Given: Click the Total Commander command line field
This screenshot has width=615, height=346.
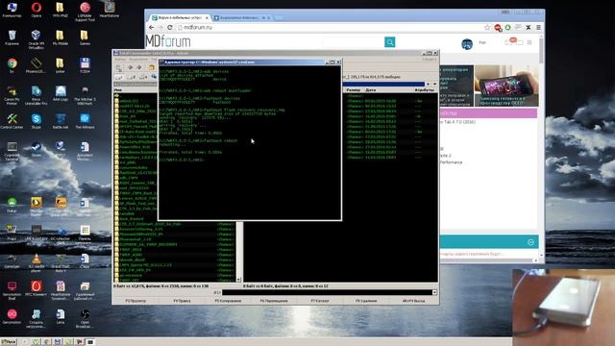Looking at the screenshot, I should tap(327, 292).
